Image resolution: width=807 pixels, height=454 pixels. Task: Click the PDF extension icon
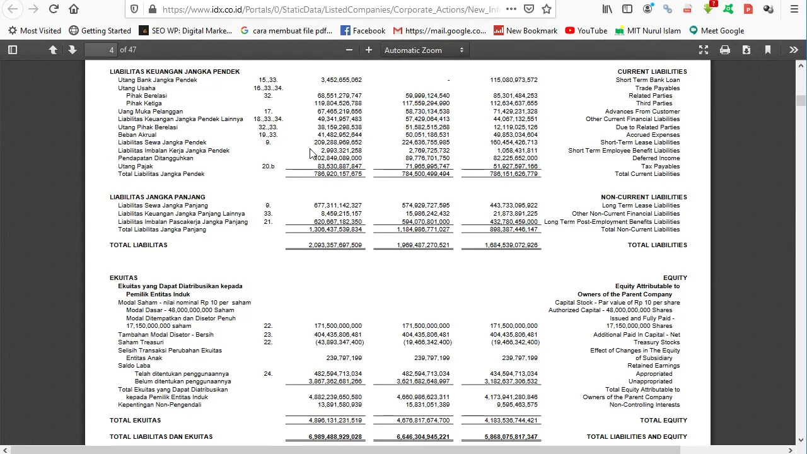pyautogui.click(x=688, y=9)
